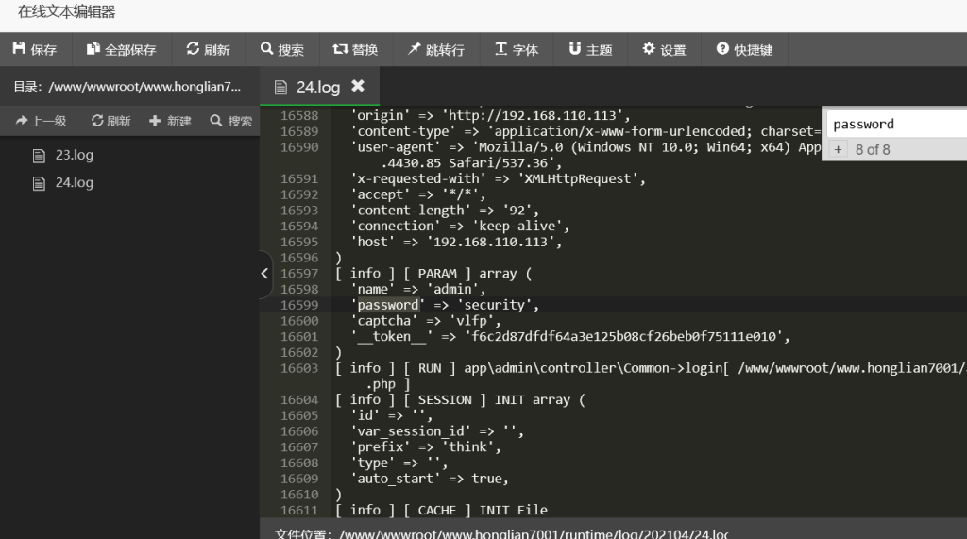Click the password search input field

tap(895, 124)
